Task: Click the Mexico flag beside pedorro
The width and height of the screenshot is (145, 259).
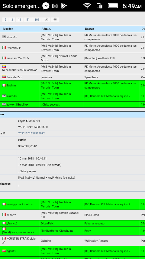Action: pyautogui.click(x=4, y=215)
